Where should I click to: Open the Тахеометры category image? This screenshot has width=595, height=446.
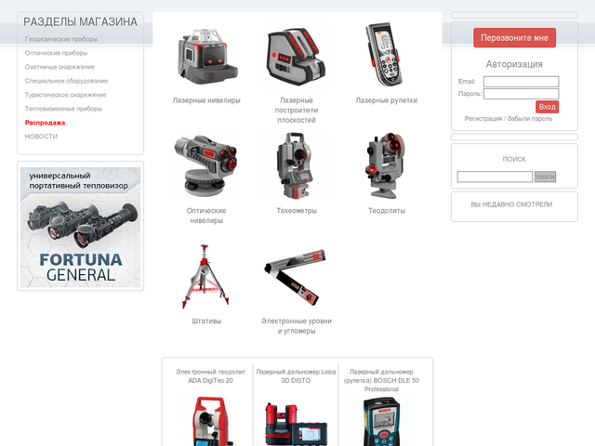[x=297, y=167]
